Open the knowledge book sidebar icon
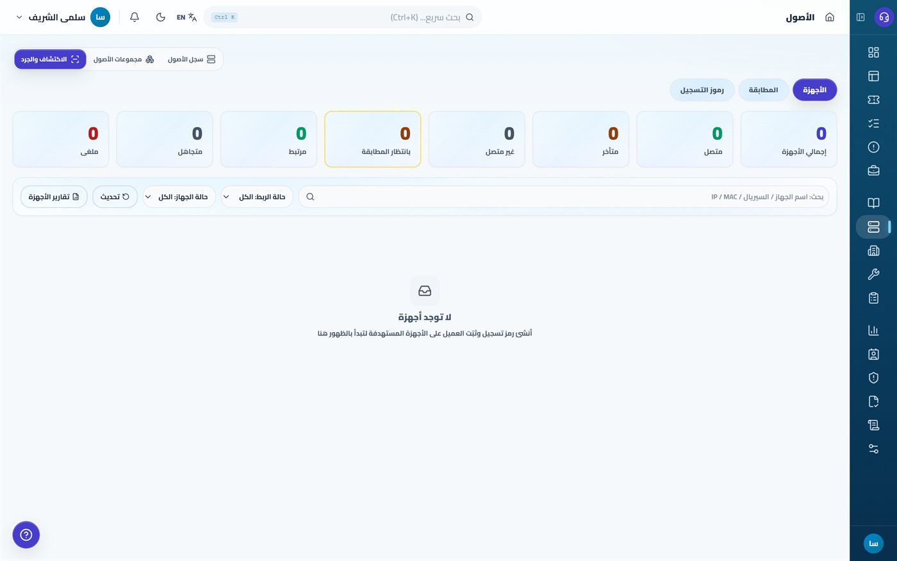Screen dimensions: 897x561 coord(873,203)
